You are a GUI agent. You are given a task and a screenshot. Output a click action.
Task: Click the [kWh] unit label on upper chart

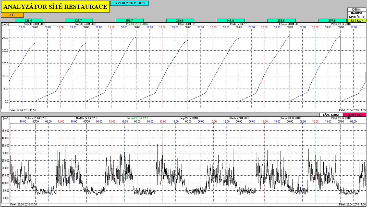5,24
